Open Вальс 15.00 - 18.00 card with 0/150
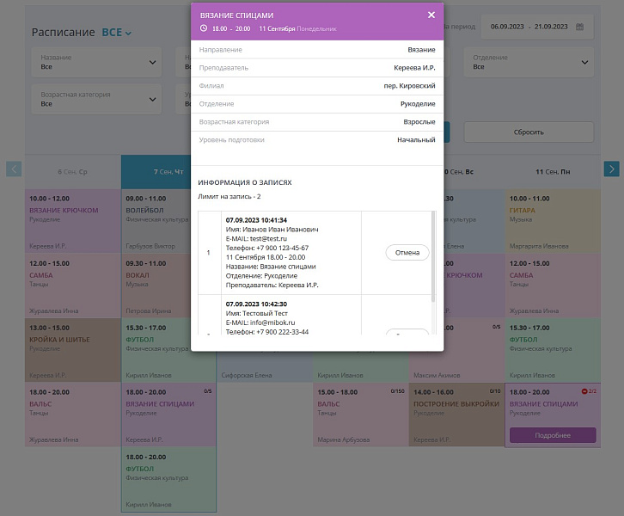The width and height of the screenshot is (624, 516). (x=360, y=415)
